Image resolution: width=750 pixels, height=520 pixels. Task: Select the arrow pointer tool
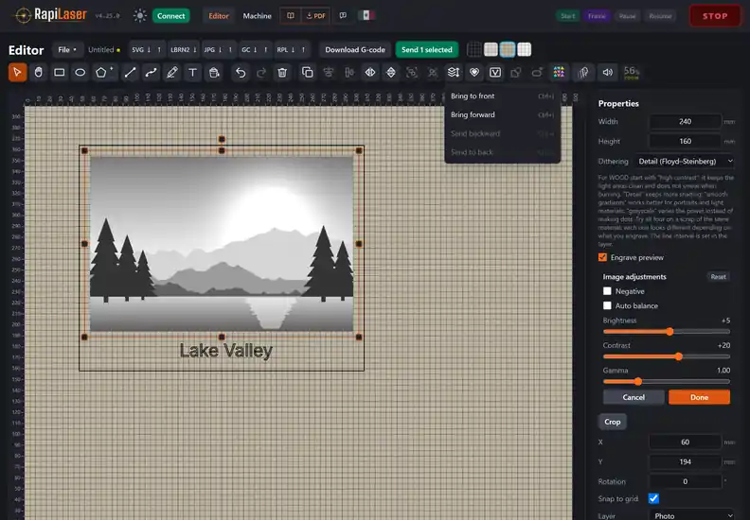[17, 73]
